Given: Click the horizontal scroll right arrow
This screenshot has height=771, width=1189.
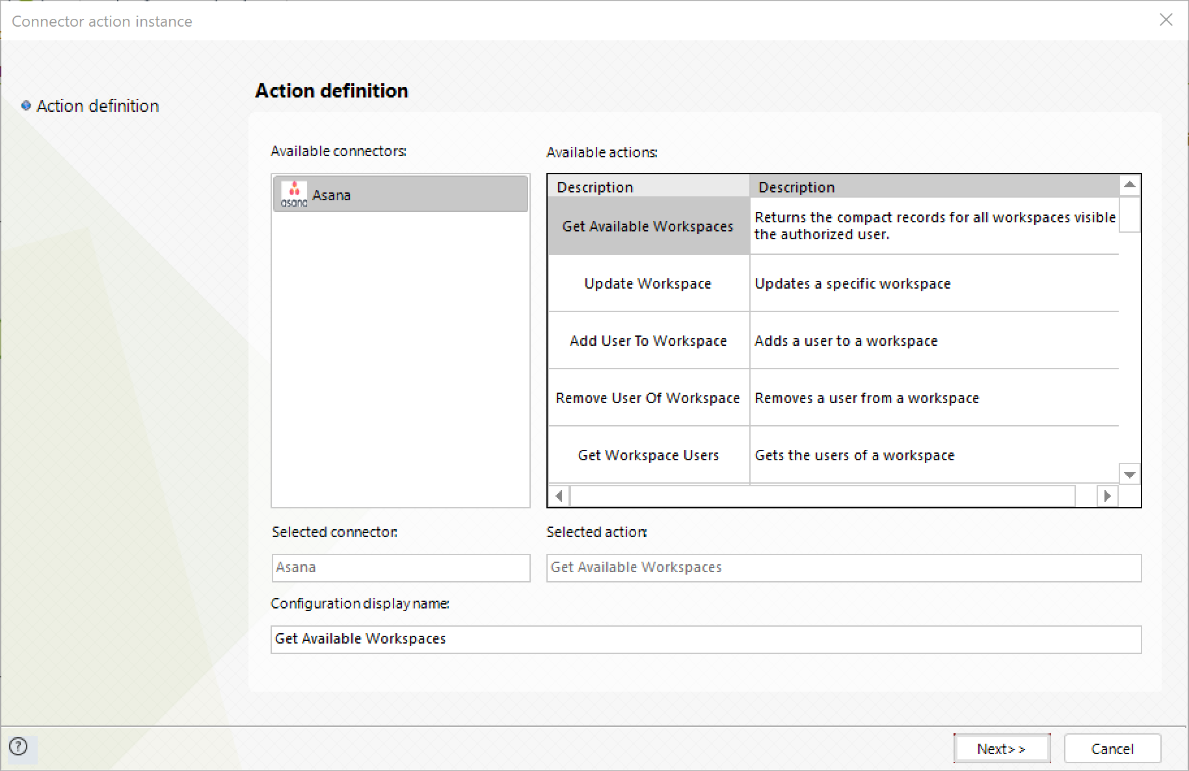Looking at the screenshot, I should [x=1107, y=496].
